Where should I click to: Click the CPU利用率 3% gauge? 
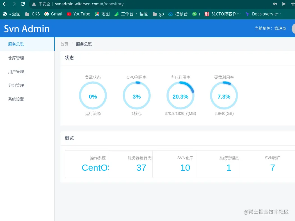coord(137,95)
